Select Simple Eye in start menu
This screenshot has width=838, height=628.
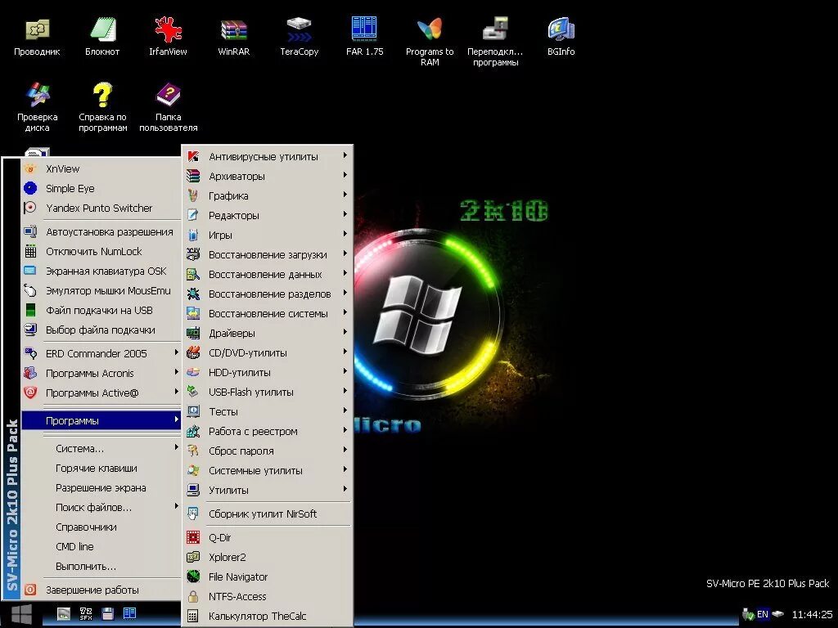[101, 189]
